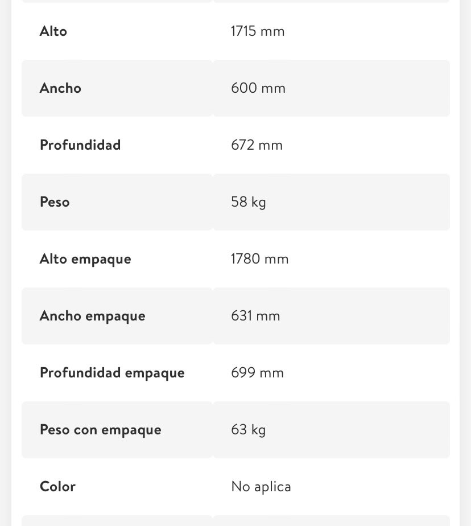Click the Peso row value cell

(331, 202)
